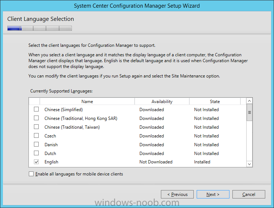
Task: Select the Dutch row name
Action: pyautogui.click(x=50, y=154)
